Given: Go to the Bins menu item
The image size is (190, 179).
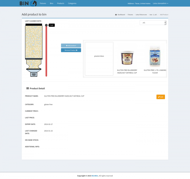Looking at the screenshot, I should point(52,3).
